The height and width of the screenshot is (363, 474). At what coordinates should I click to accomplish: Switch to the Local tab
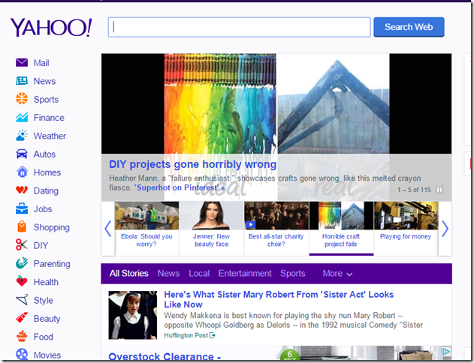tap(199, 274)
